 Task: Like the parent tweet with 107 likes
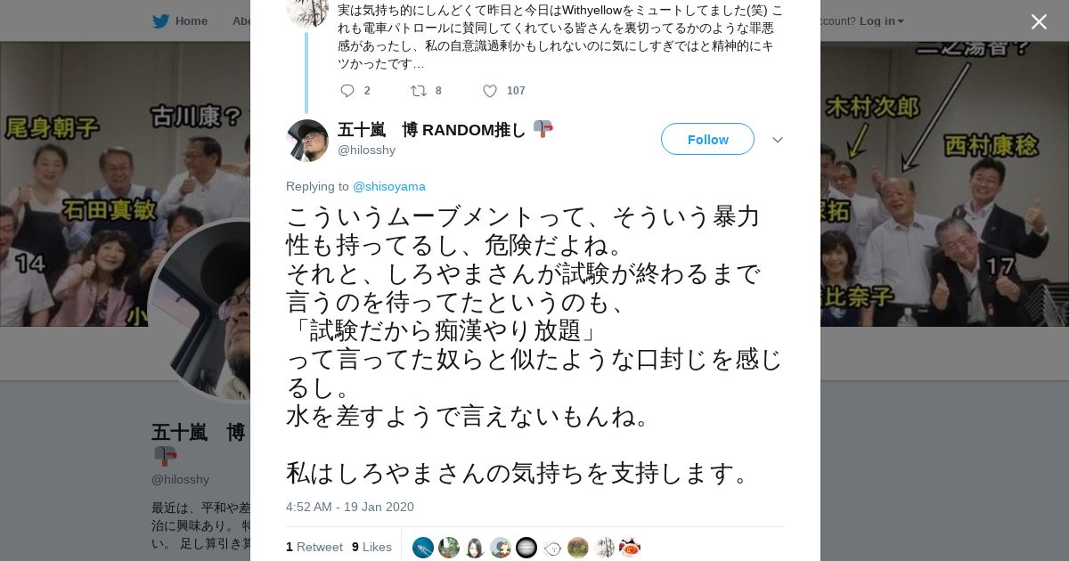(x=490, y=91)
